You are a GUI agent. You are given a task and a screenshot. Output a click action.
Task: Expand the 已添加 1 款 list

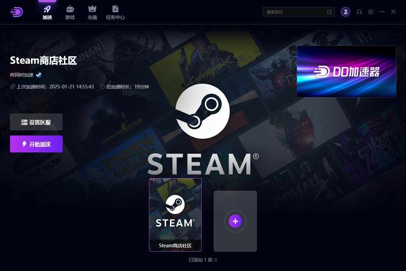click(x=203, y=260)
